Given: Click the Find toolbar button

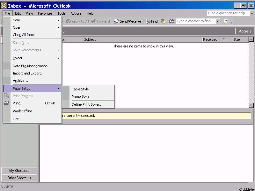Looking at the screenshot, I should click(x=152, y=21).
